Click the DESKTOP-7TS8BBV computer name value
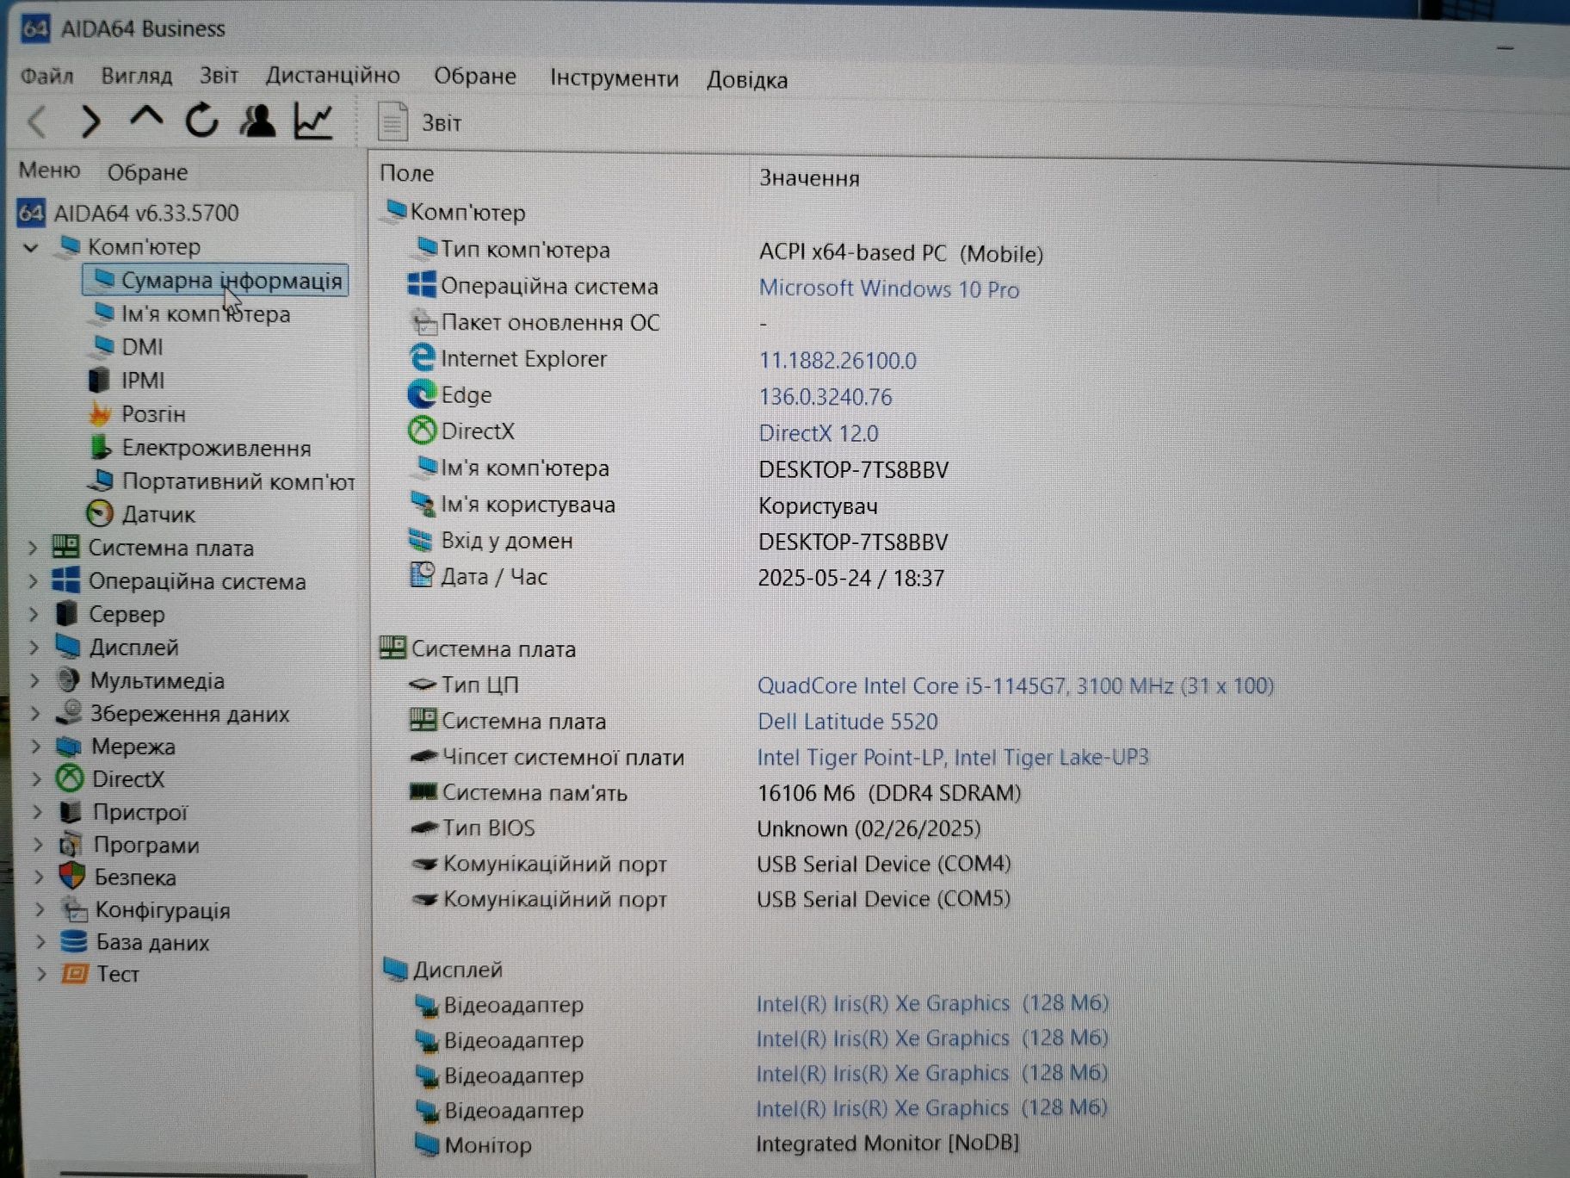Screen dimensions: 1570x1178 coord(854,470)
